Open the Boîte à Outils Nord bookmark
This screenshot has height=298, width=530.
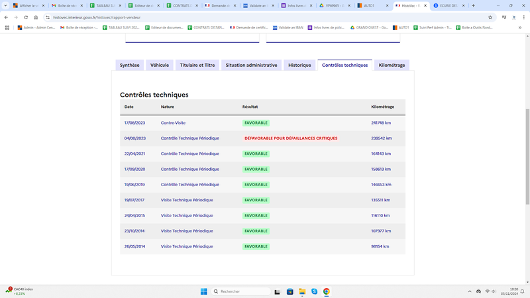pyautogui.click(x=474, y=28)
